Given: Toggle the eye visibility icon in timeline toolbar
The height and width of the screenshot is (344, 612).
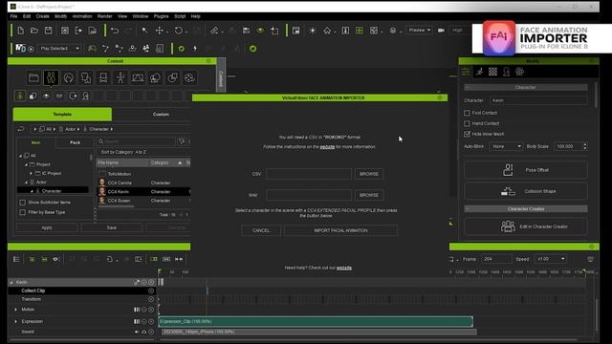Looking at the screenshot, I should point(55,259).
